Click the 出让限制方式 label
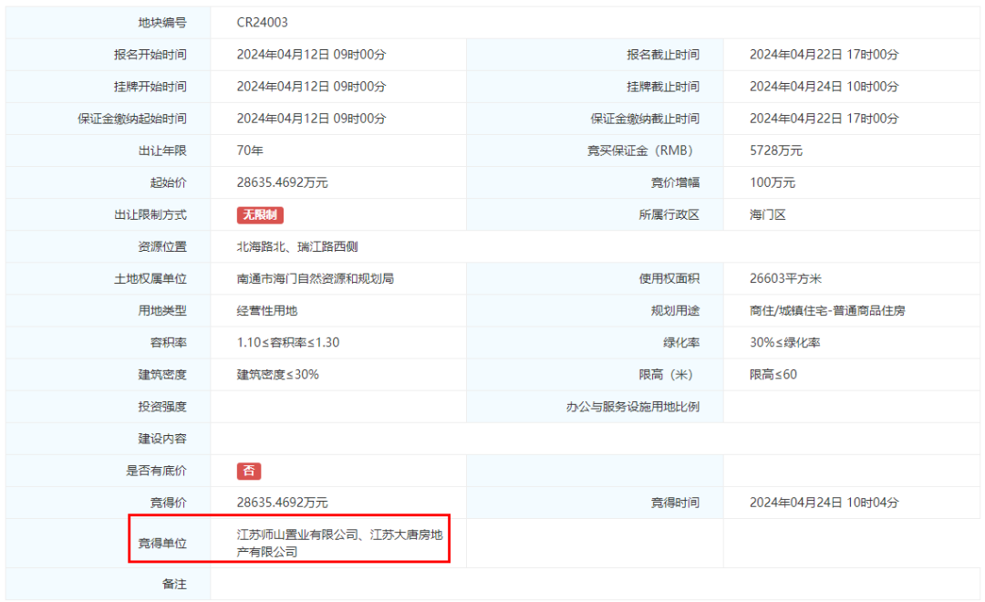 150,215
